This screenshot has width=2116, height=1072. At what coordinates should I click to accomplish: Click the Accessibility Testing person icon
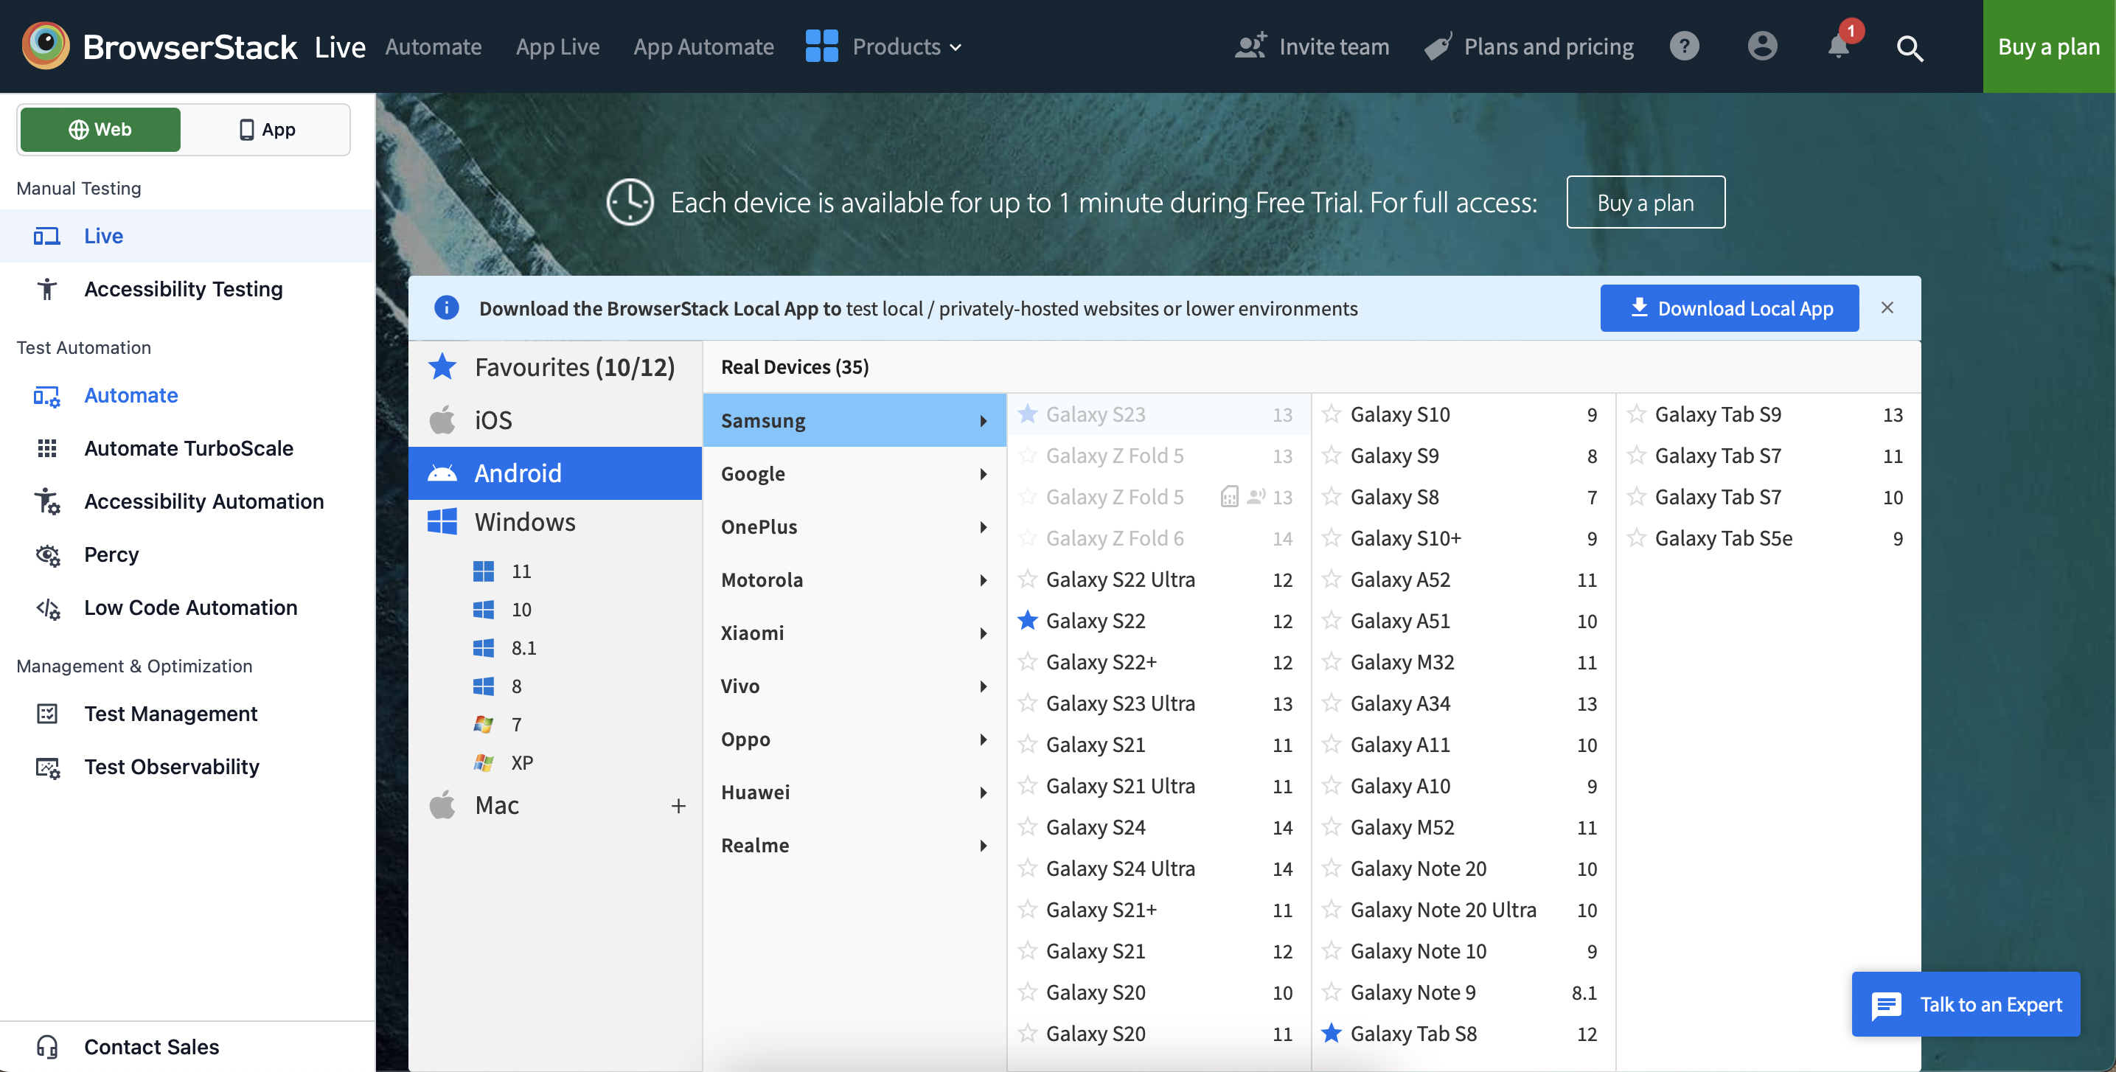47,289
